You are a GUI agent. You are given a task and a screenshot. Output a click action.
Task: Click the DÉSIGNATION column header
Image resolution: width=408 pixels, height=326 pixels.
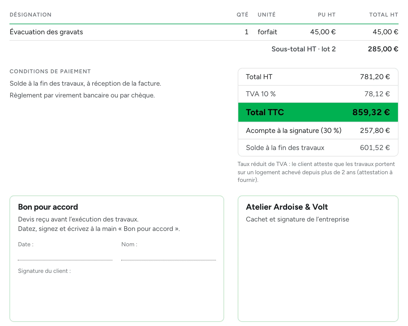(30, 15)
